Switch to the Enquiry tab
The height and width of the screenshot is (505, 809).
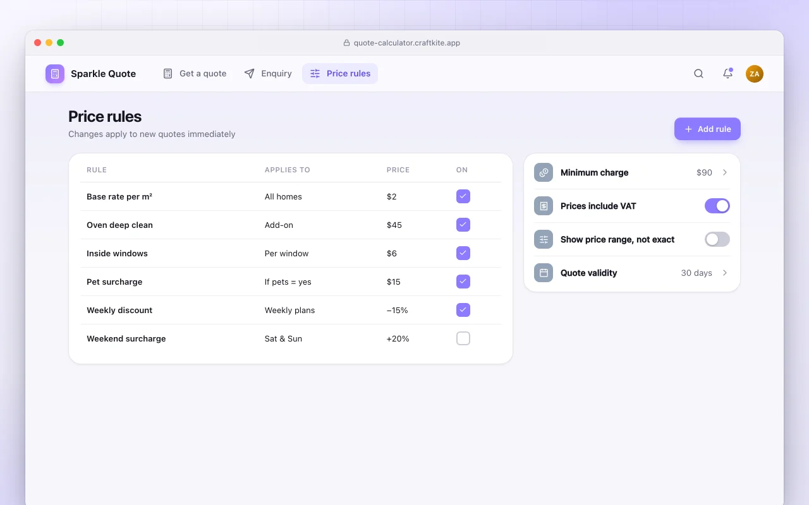[x=268, y=73]
